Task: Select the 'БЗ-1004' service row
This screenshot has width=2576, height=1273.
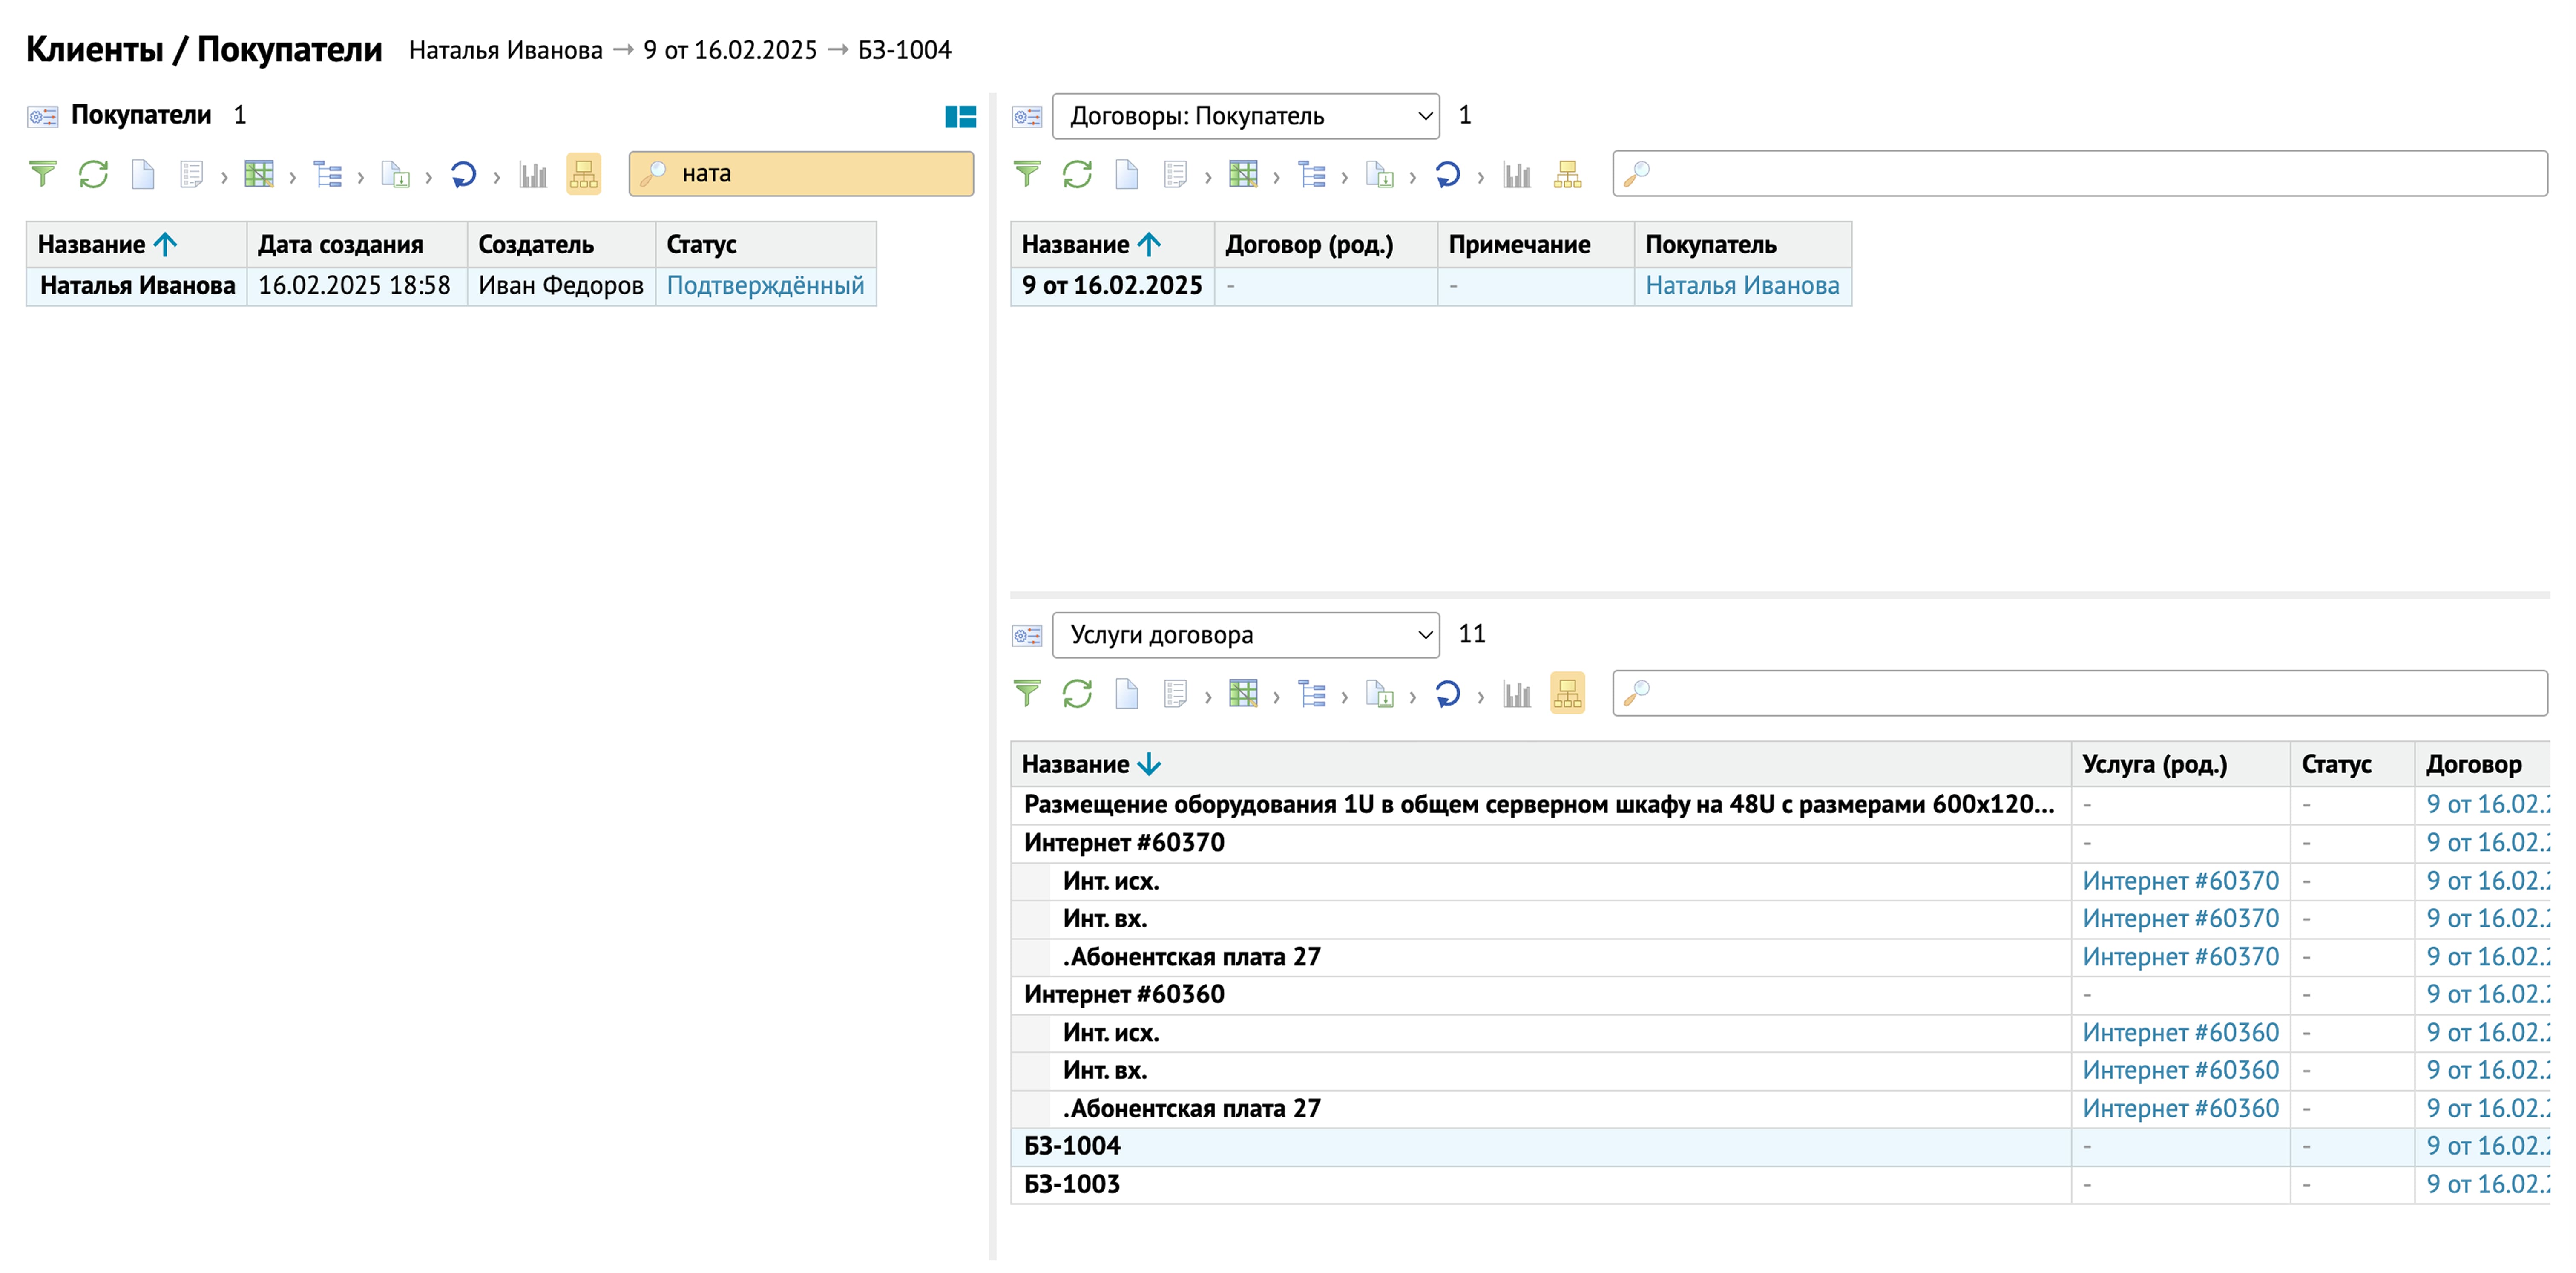Action: (x=1780, y=1146)
